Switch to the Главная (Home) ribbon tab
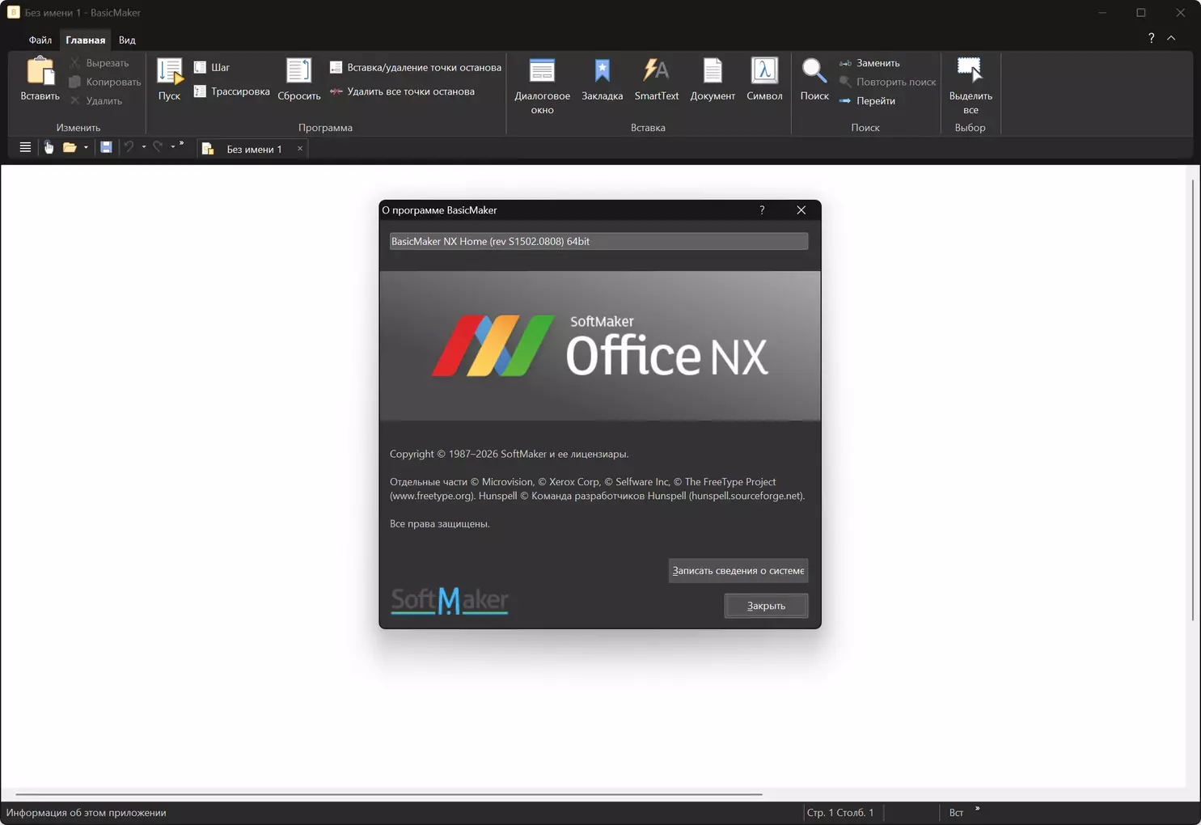Viewport: 1201px width, 825px height. pyautogui.click(x=85, y=40)
